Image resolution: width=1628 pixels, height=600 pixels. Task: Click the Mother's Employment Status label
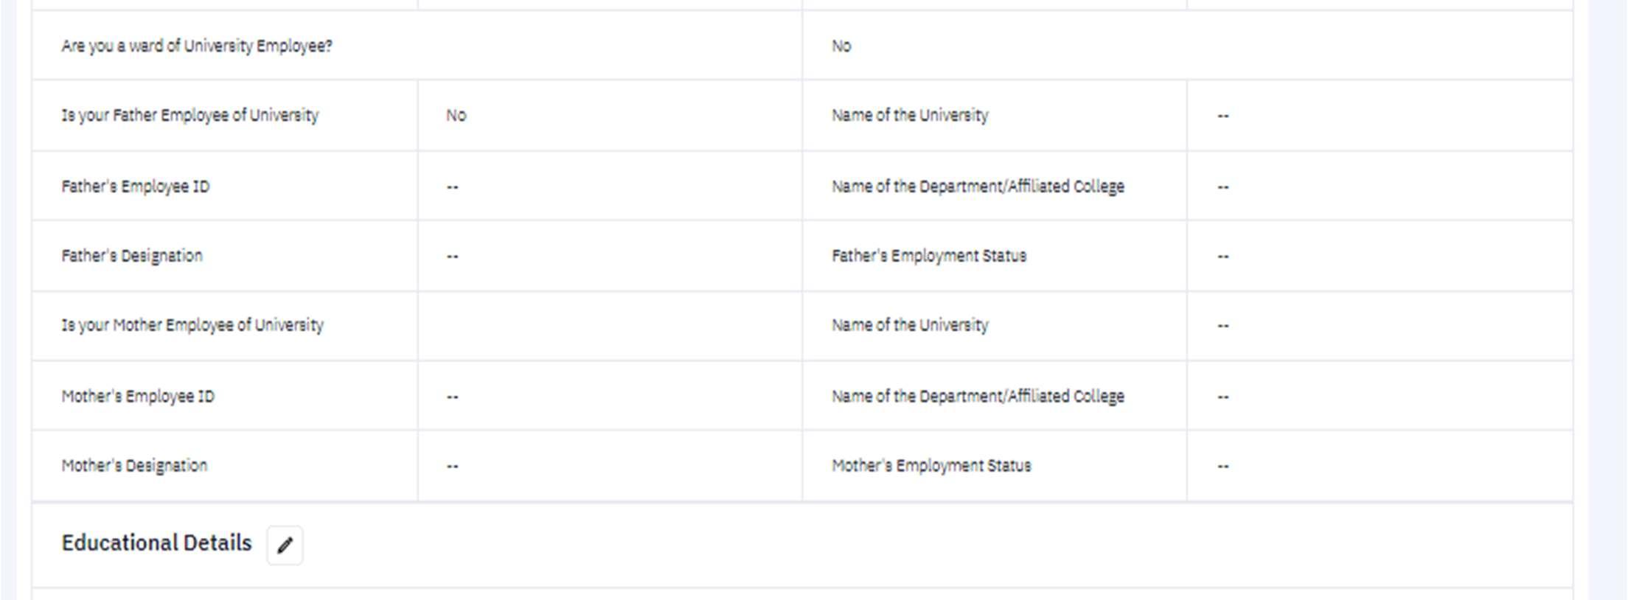click(931, 466)
